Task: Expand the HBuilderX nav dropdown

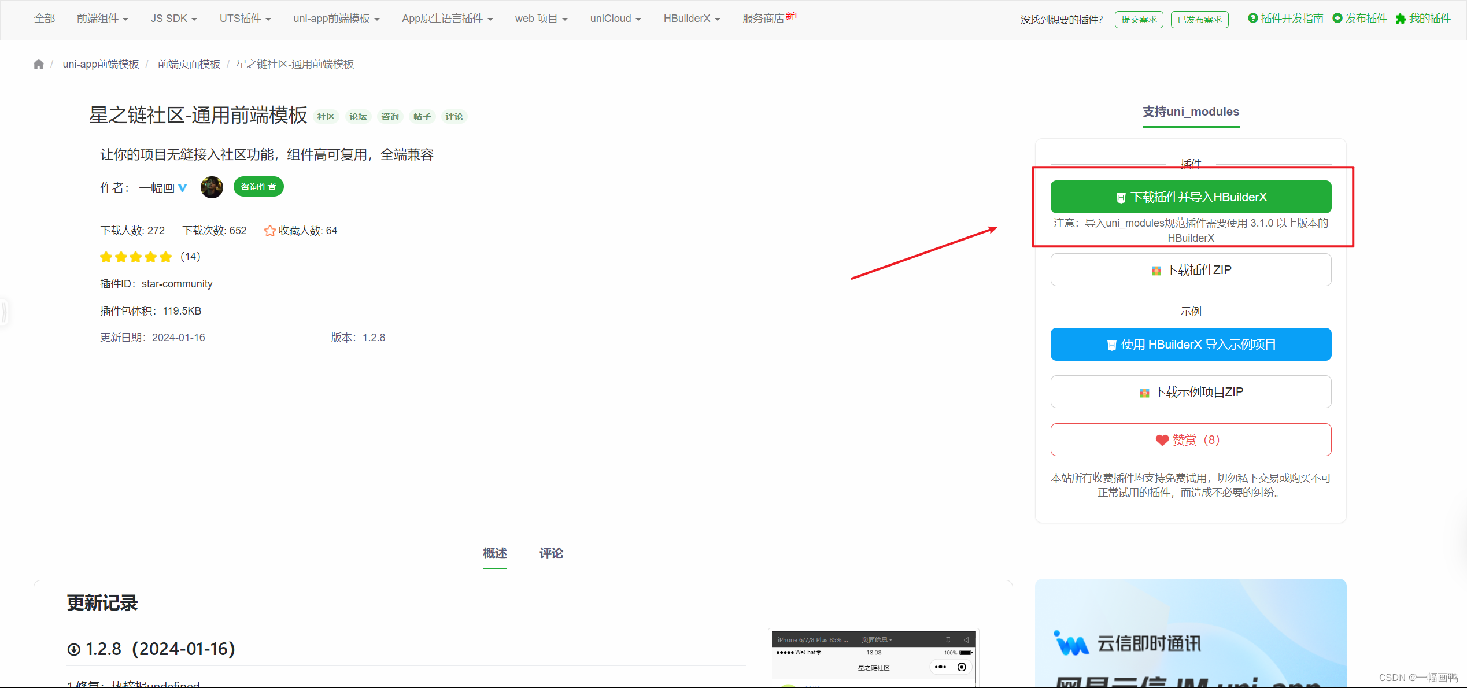Action: tap(692, 19)
